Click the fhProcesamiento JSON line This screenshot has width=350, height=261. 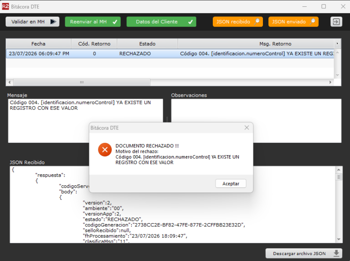tap(135, 236)
